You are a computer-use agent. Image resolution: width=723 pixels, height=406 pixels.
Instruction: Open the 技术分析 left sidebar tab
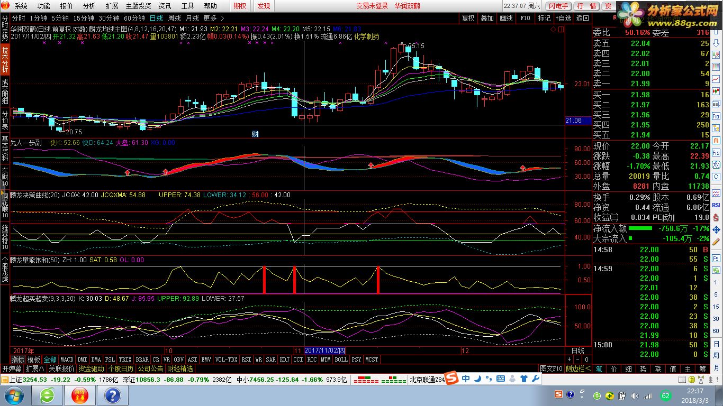(5, 60)
